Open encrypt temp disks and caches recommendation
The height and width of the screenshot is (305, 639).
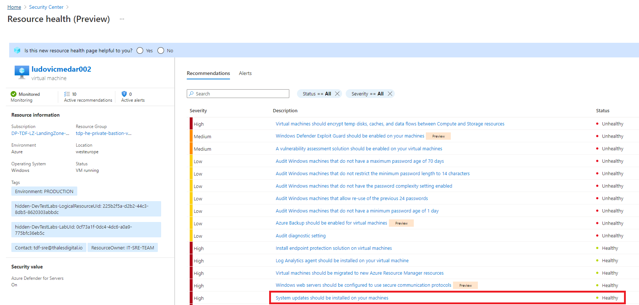click(390, 124)
